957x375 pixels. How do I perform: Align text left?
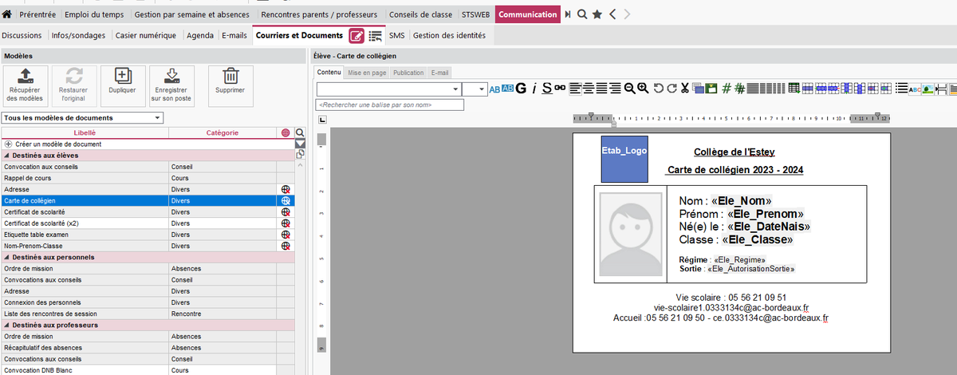pos(574,89)
